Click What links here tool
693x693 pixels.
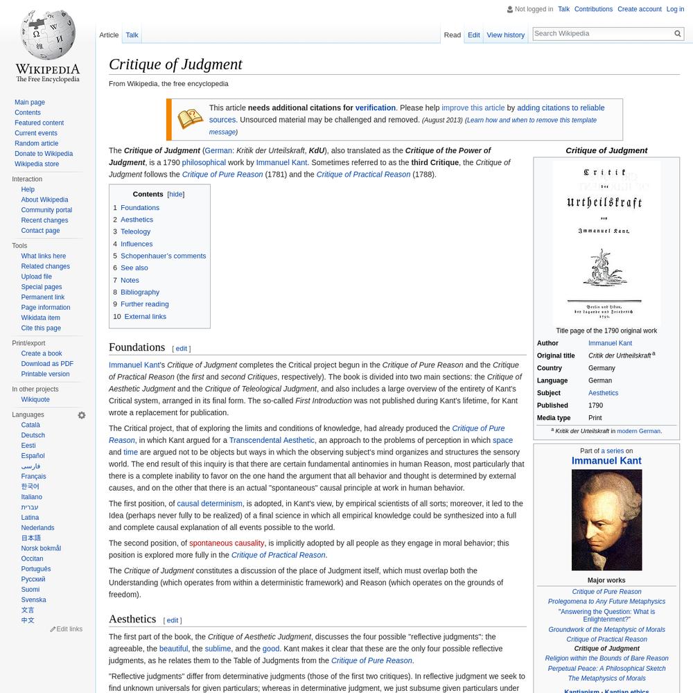click(x=43, y=256)
